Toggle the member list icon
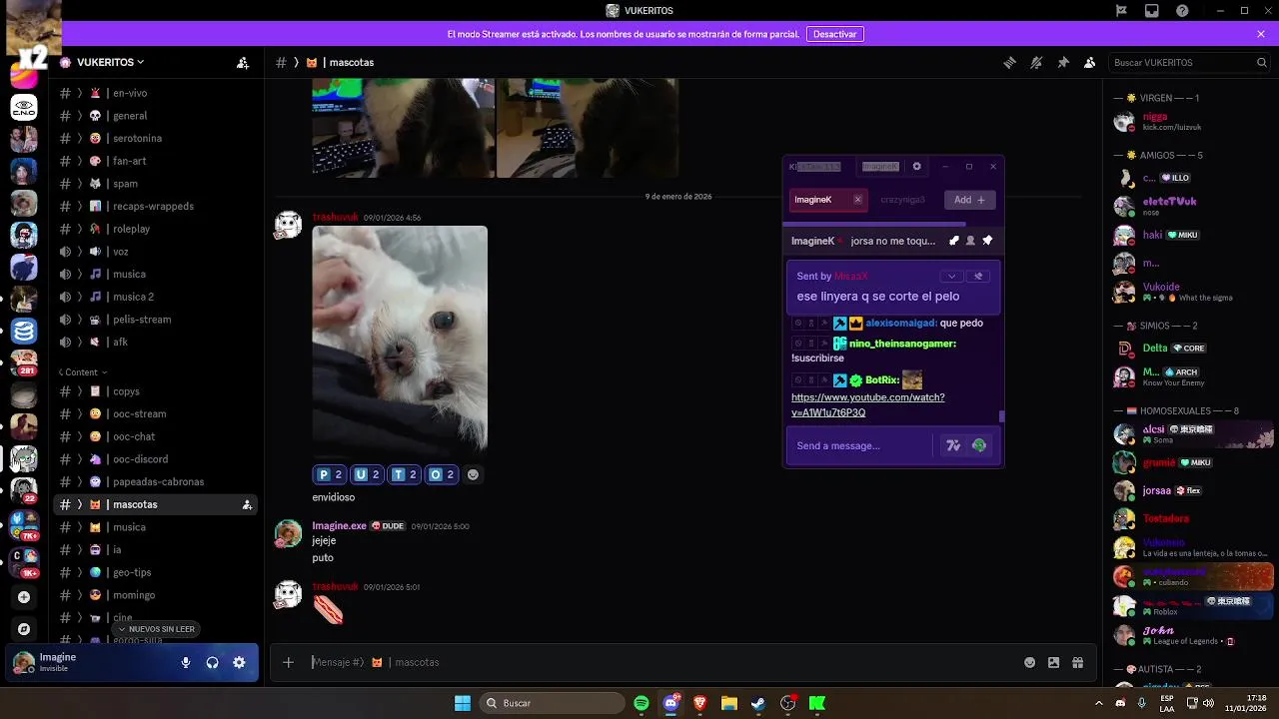The width and height of the screenshot is (1279, 719). point(1089,62)
